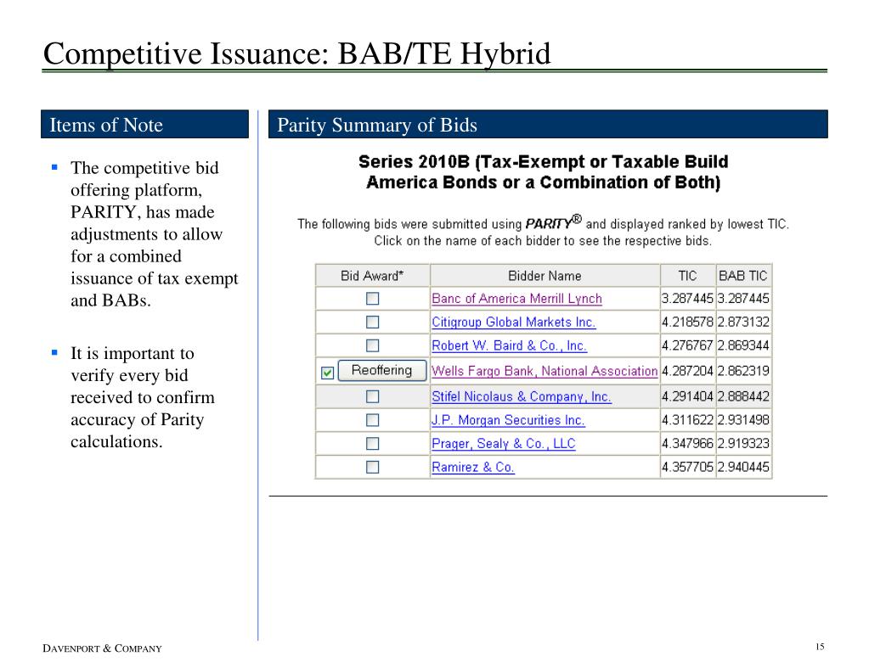Select BAB TIC value 2.888442
The image size is (869, 662).
[x=743, y=397]
